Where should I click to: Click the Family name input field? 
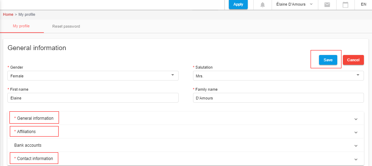tap(278, 98)
